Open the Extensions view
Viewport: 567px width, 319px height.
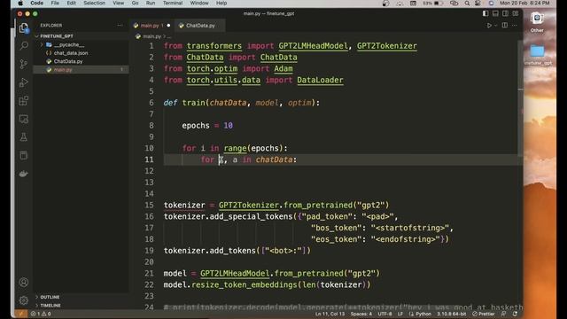[24, 100]
